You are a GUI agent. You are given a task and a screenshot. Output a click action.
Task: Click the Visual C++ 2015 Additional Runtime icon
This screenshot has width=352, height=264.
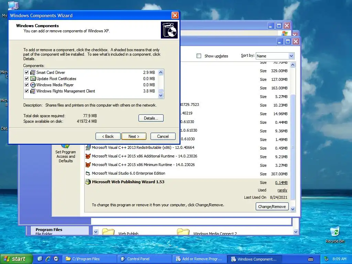(88, 156)
